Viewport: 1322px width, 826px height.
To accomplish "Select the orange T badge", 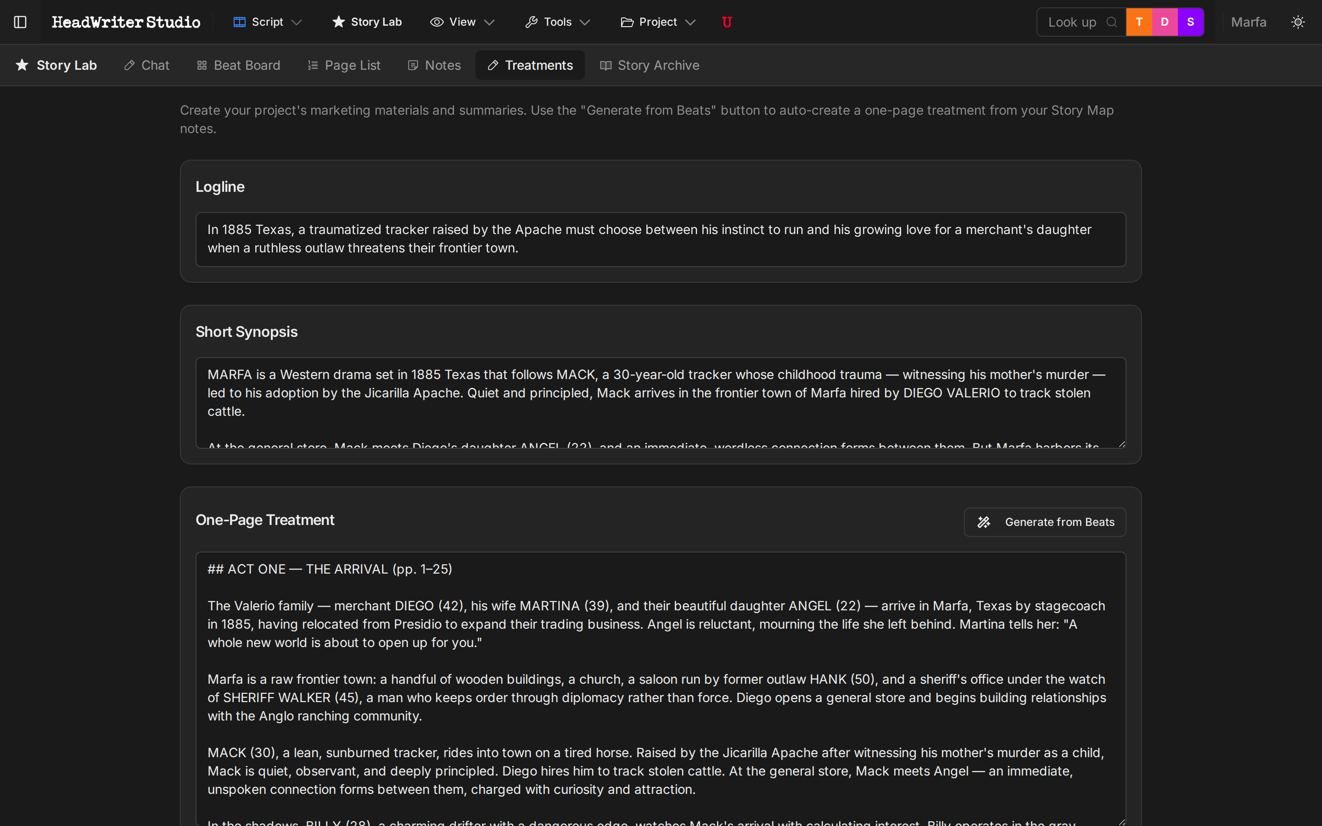I will click(x=1140, y=22).
